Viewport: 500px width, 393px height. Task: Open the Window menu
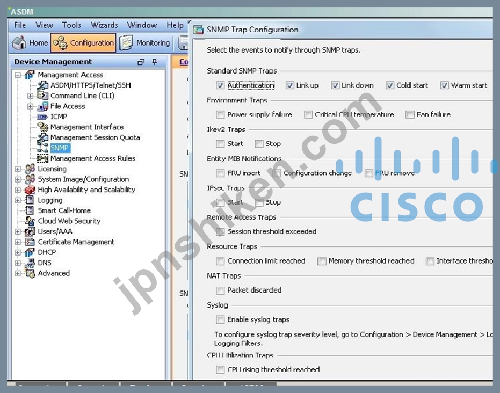(142, 25)
